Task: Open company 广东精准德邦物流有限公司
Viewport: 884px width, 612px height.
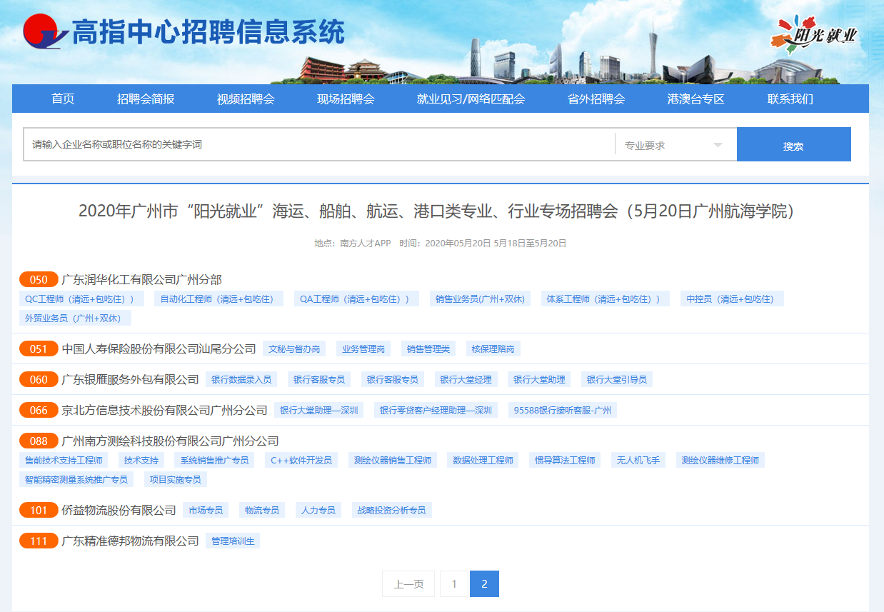Action: click(131, 541)
